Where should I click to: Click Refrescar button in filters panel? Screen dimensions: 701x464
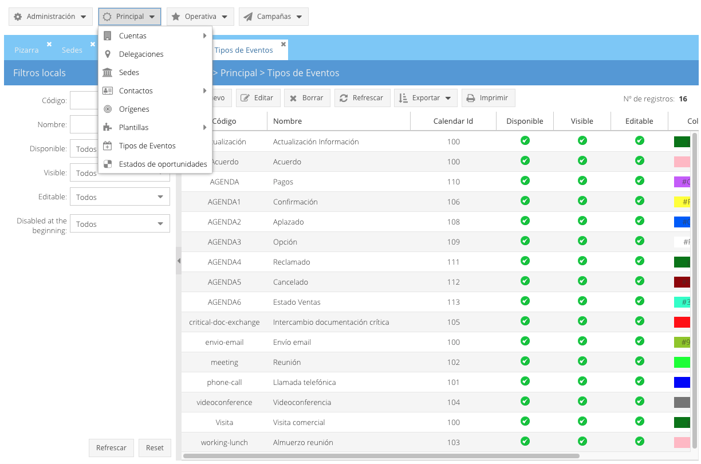[111, 448]
